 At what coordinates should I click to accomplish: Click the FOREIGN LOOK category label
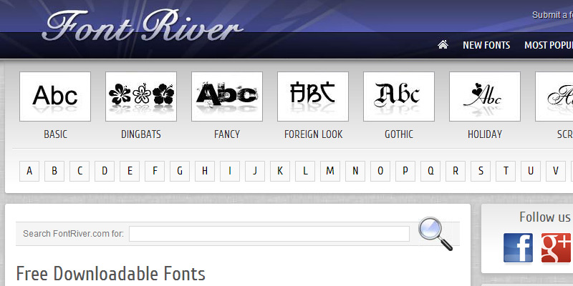pos(314,134)
